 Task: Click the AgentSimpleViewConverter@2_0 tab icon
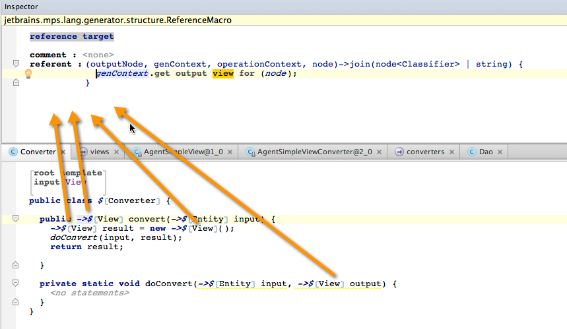point(251,152)
